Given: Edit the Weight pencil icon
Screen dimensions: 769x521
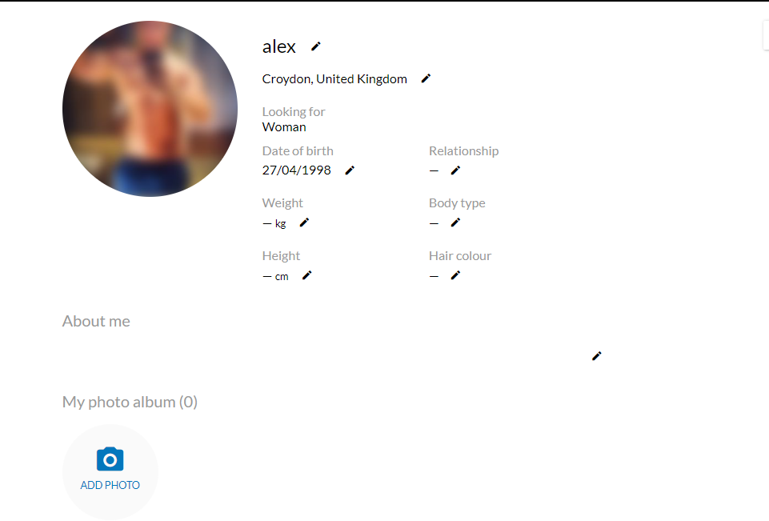Looking at the screenshot, I should coord(304,222).
